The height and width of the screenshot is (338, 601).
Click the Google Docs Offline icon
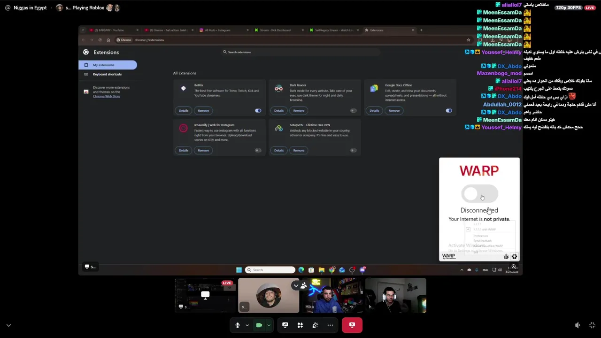click(x=374, y=88)
